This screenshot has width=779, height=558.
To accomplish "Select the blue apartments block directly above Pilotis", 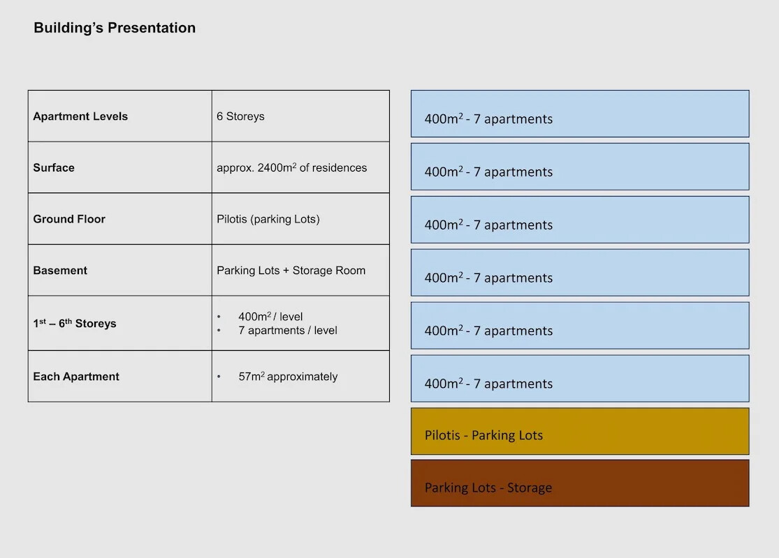I will (580, 379).
